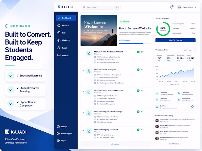Click the Module 3 document icon
Image resolution: width=202 pixels, height=151 pixels.
tap(89, 92)
